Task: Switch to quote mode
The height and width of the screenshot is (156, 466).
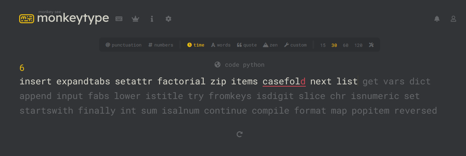Action: pos(247,45)
